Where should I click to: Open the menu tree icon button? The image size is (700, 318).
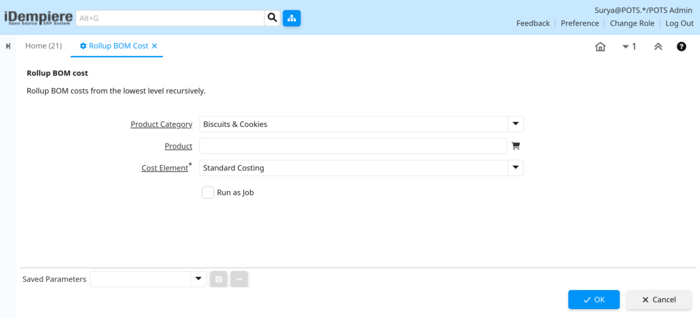point(291,18)
